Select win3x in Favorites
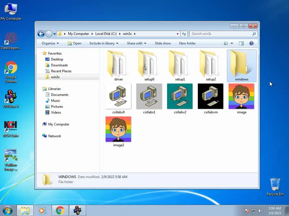The height and width of the screenshot is (216, 289). pos(68,77)
